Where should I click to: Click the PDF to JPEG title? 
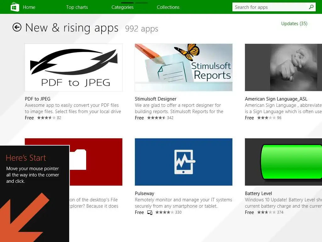pos(38,99)
